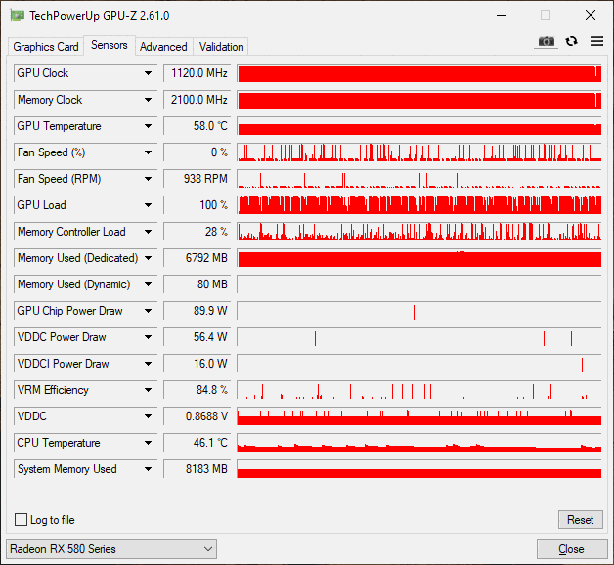Click the Reset button
614x565 pixels.
(x=581, y=520)
